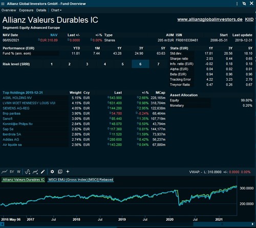Change the W weekly interval

pos(19,172)
